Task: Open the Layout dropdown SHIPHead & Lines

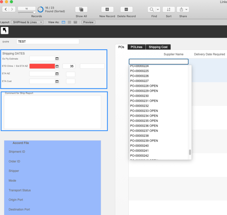Action: point(27,22)
